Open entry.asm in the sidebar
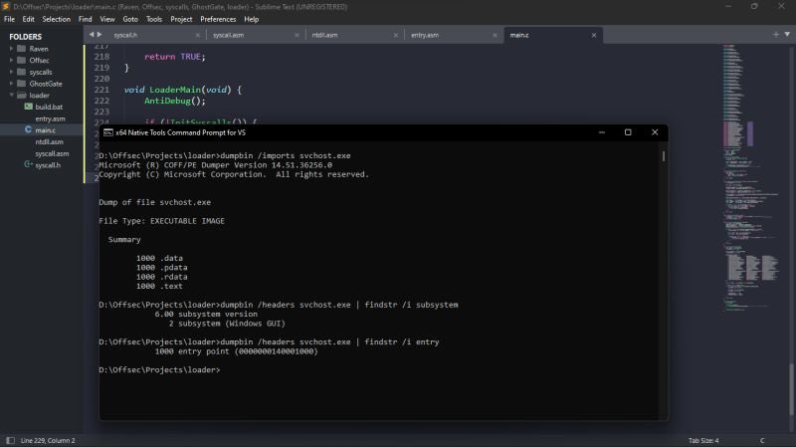Viewport: 796px width, 447px height. [x=50, y=118]
